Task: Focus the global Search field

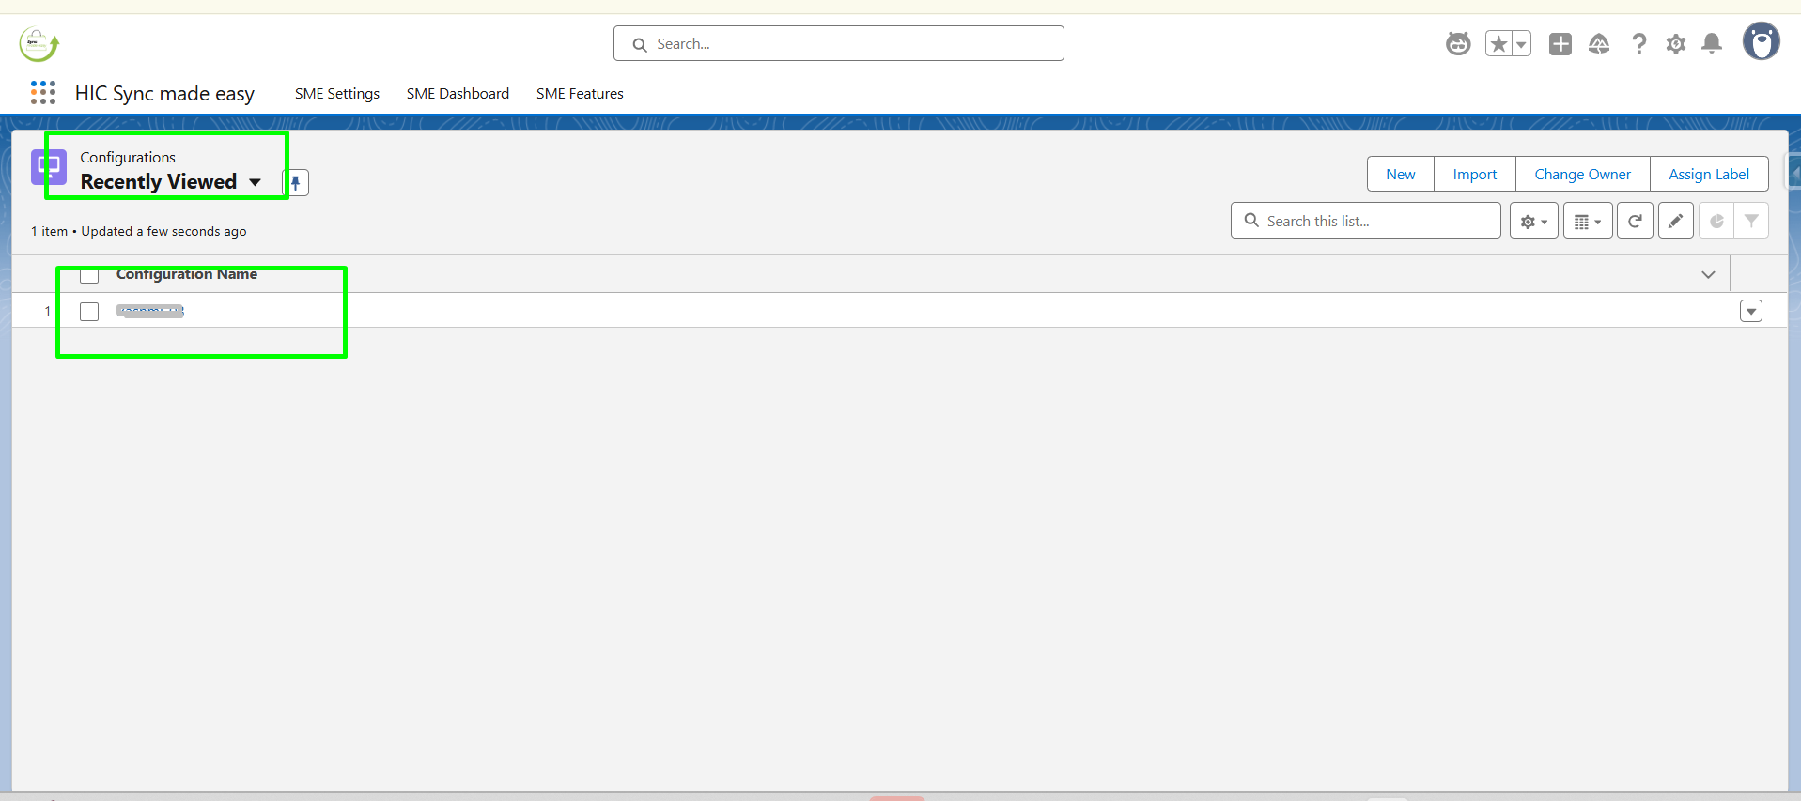Action: click(839, 43)
